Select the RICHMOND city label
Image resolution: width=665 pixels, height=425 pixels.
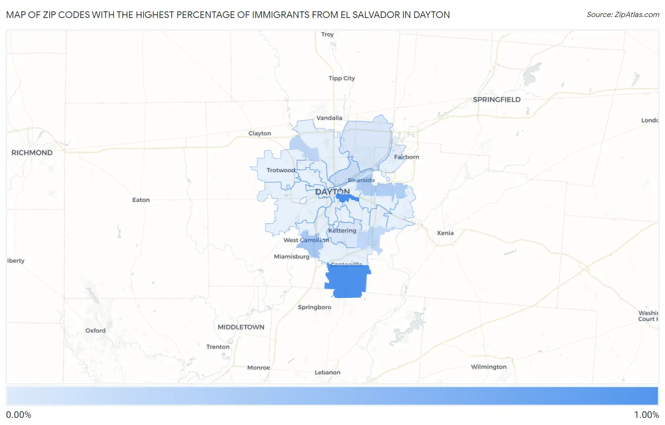(x=32, y=153)
